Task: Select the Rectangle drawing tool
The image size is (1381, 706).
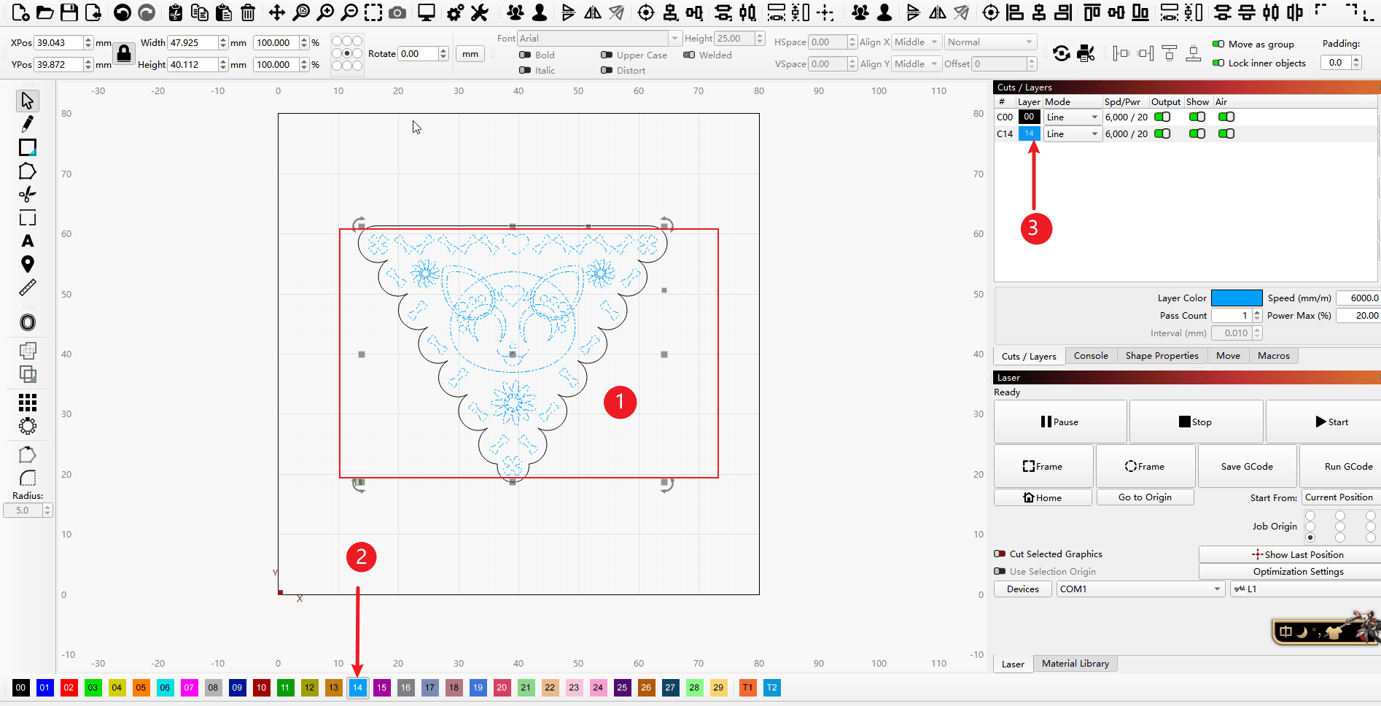Action: pyautogui.click(x=27, y=147)
